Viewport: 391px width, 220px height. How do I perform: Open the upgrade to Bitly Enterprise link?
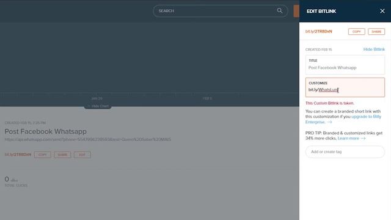(343, 119)
